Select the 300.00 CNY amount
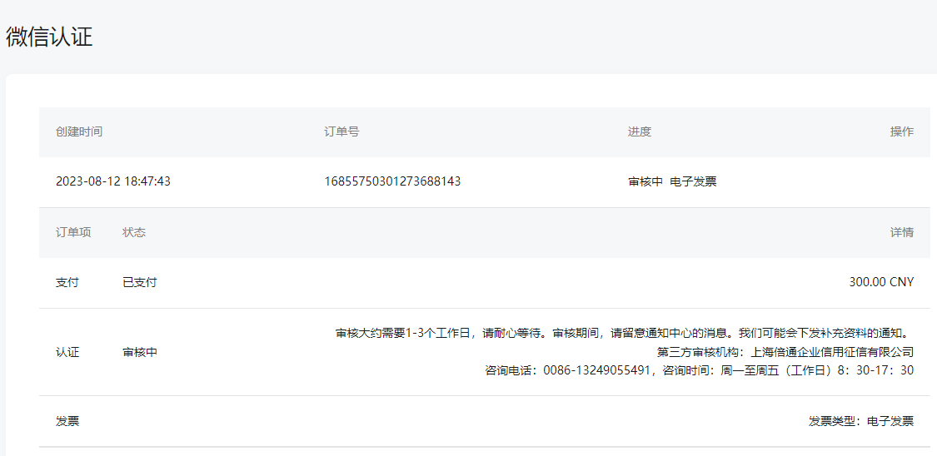This screenshot has width=937, height=456. point(881,282)
